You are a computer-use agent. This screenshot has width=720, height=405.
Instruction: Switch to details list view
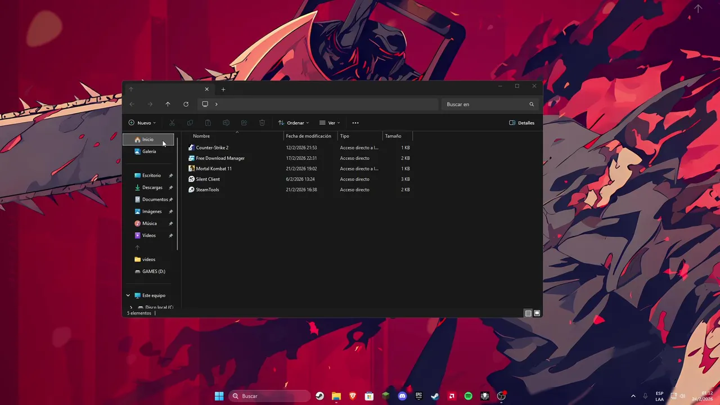(x=528, y=313)
